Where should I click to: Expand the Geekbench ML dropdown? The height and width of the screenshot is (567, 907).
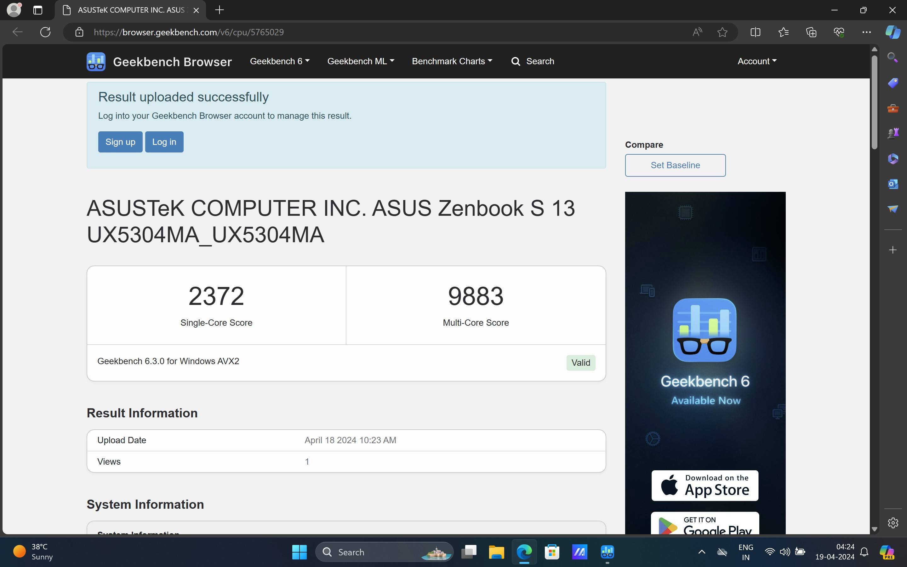(x=361, y=61)
